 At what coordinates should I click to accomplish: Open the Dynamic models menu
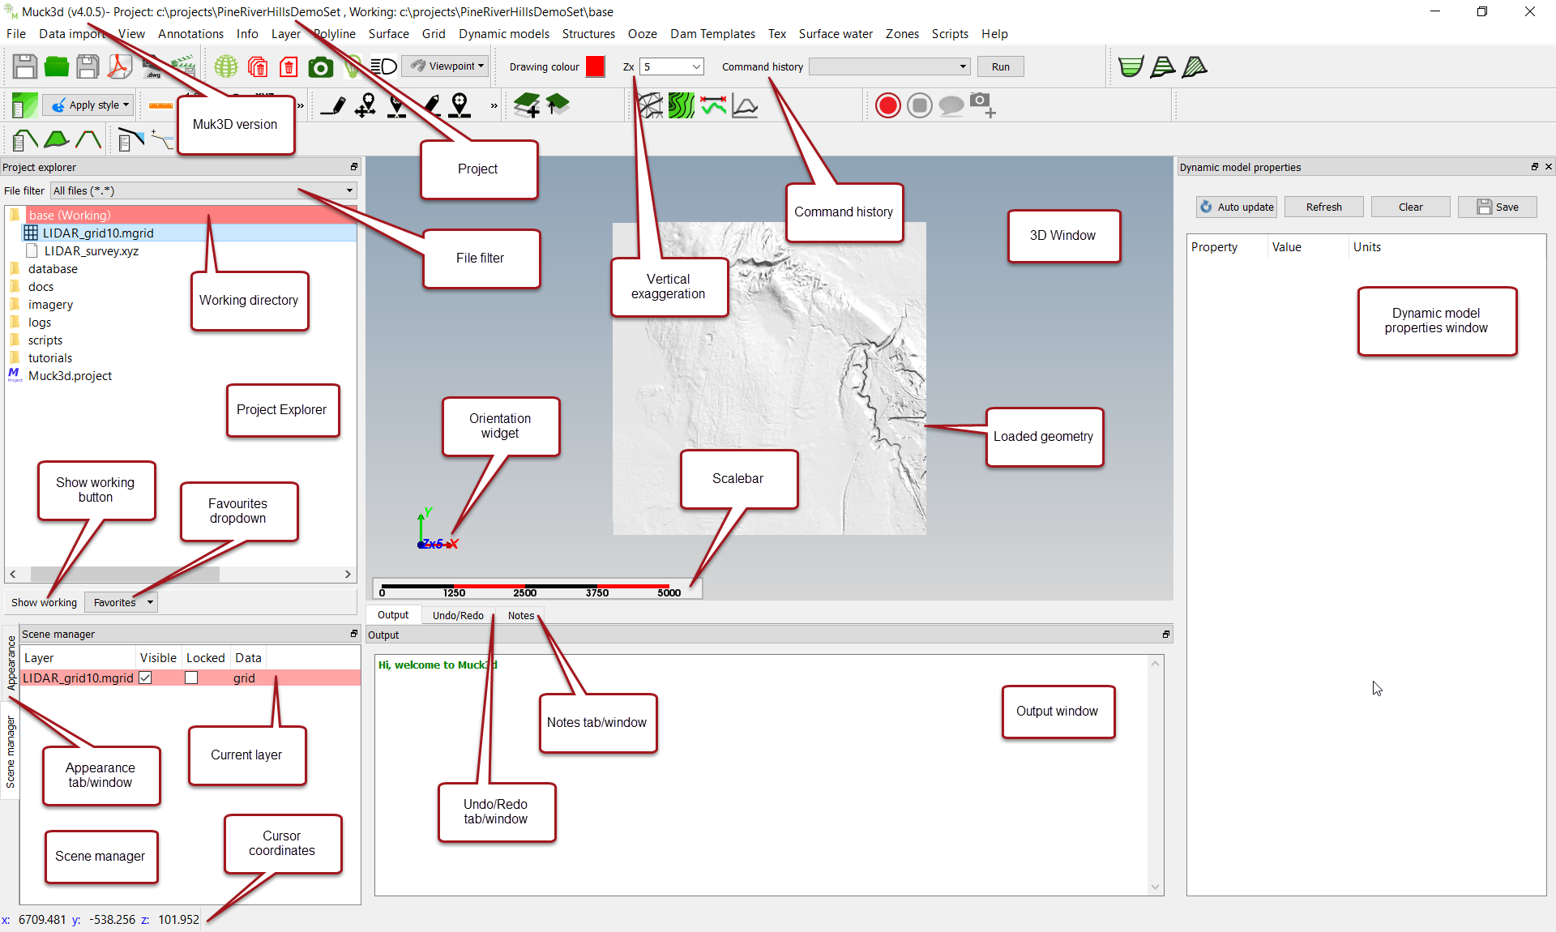(504, 33)
